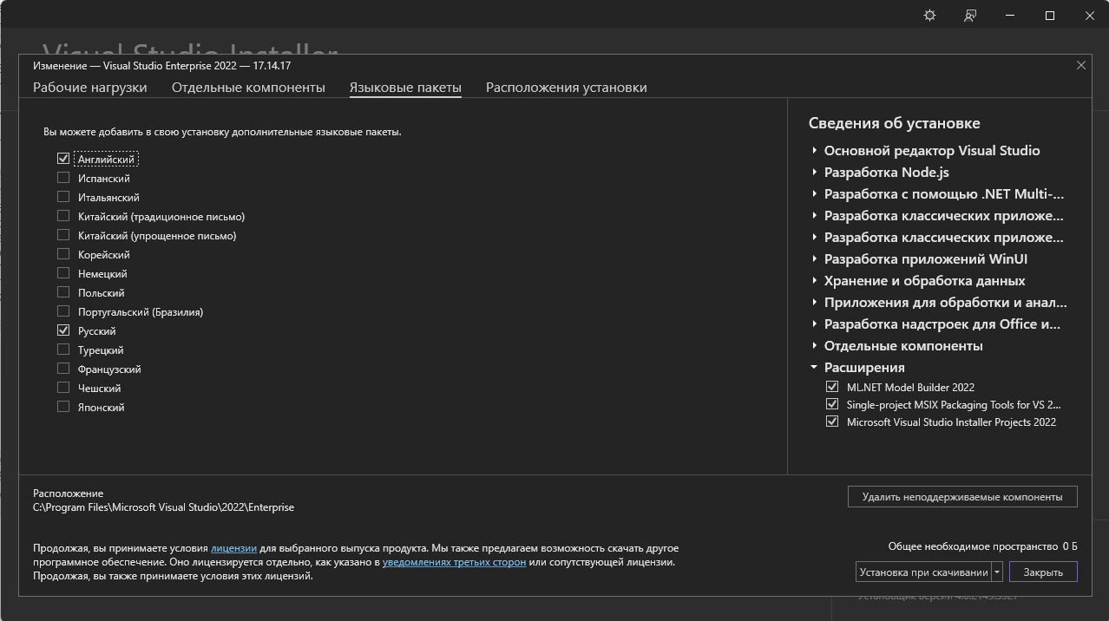Collapse the Расширения section

[815, 368]
